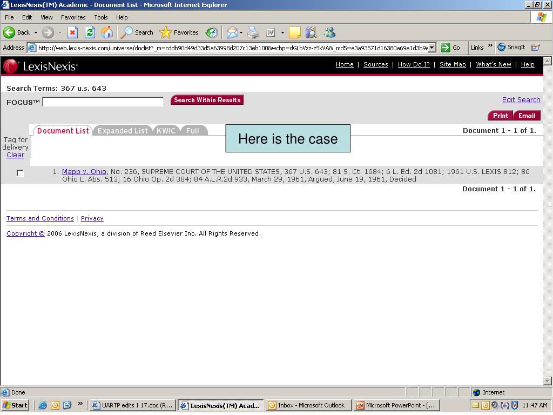Open the Help menu
This screenshot has height=415, width=553.
click(x=122, y=17)
